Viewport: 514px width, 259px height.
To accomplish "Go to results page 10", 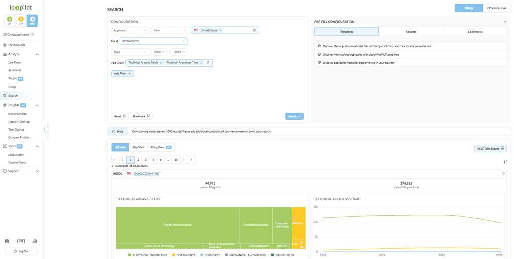I will [x=176, y=160].
